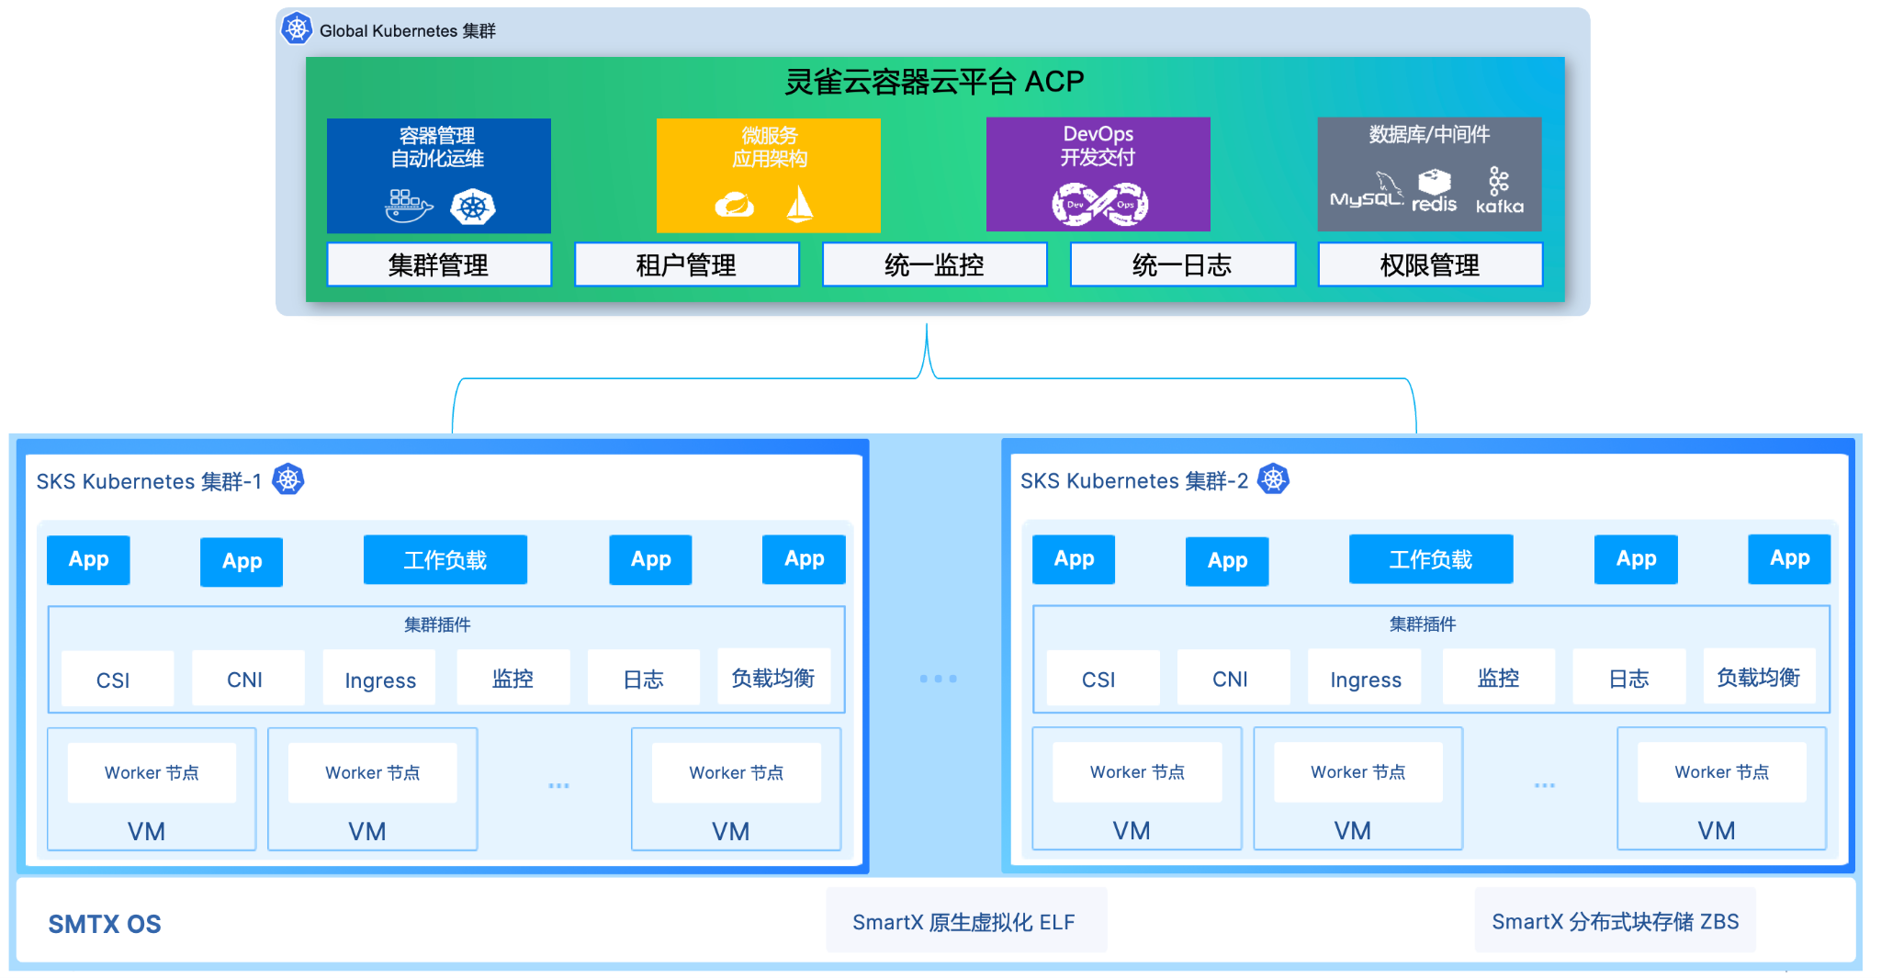Click the 日志 plugin box in cluster-1

644,678
